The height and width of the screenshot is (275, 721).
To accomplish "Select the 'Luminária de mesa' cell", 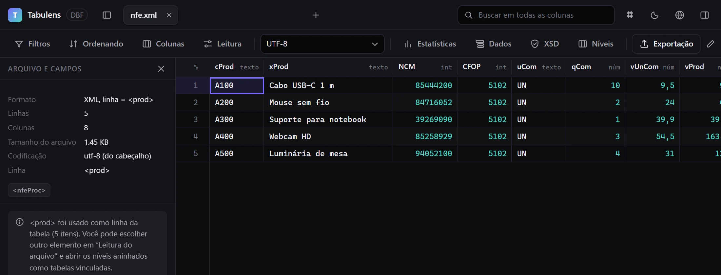I will point(328,154).
